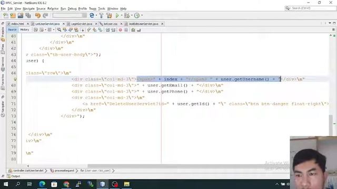Click the browser selection icon in toolbar
337x189 pixels.
coord(92,15)
